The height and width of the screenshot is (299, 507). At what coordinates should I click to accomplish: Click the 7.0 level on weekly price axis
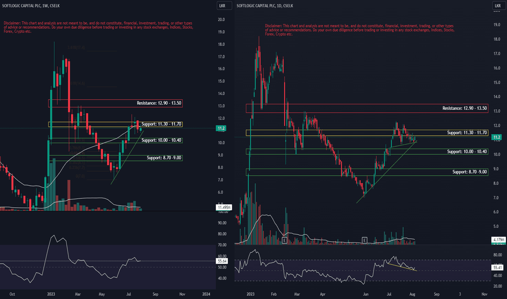pos(220,180)
